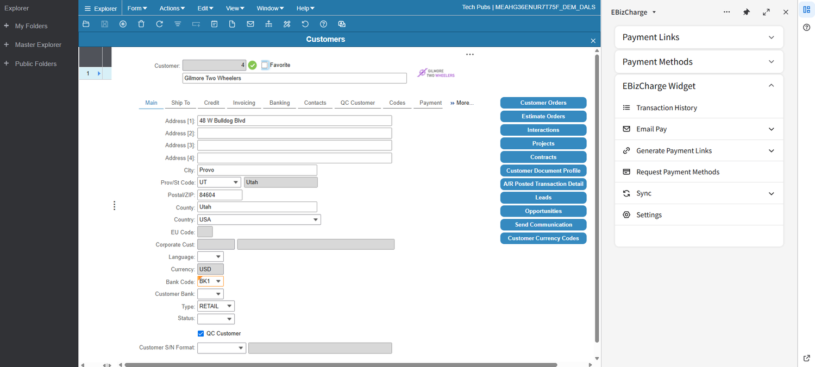Open the Status dropdown
The width and height of the screenshot is (815, 367).
[229, 319]
